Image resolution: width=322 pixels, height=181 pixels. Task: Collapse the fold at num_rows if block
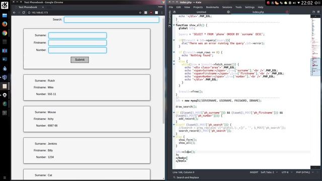174,52
